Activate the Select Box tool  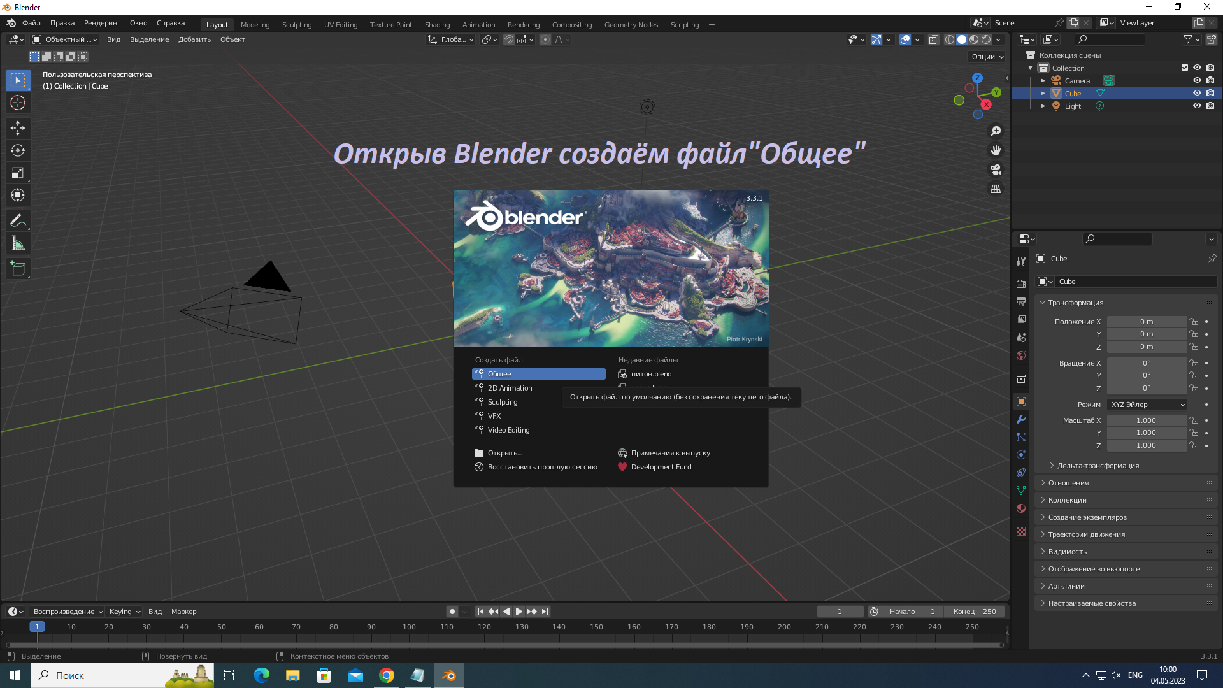point(18,80)
